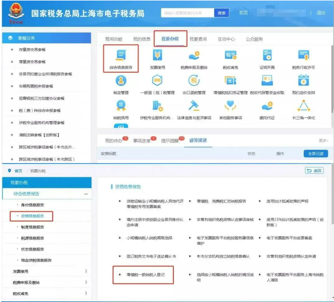Select 状态信息报告 in the sidebar
The image size is (334, 302).
[x=32, y=249]
